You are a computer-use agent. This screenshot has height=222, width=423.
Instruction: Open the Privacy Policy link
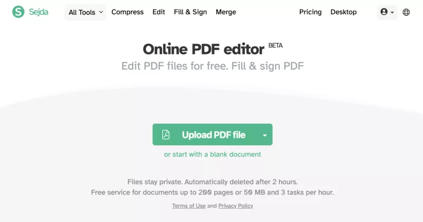tap(235, 206)
